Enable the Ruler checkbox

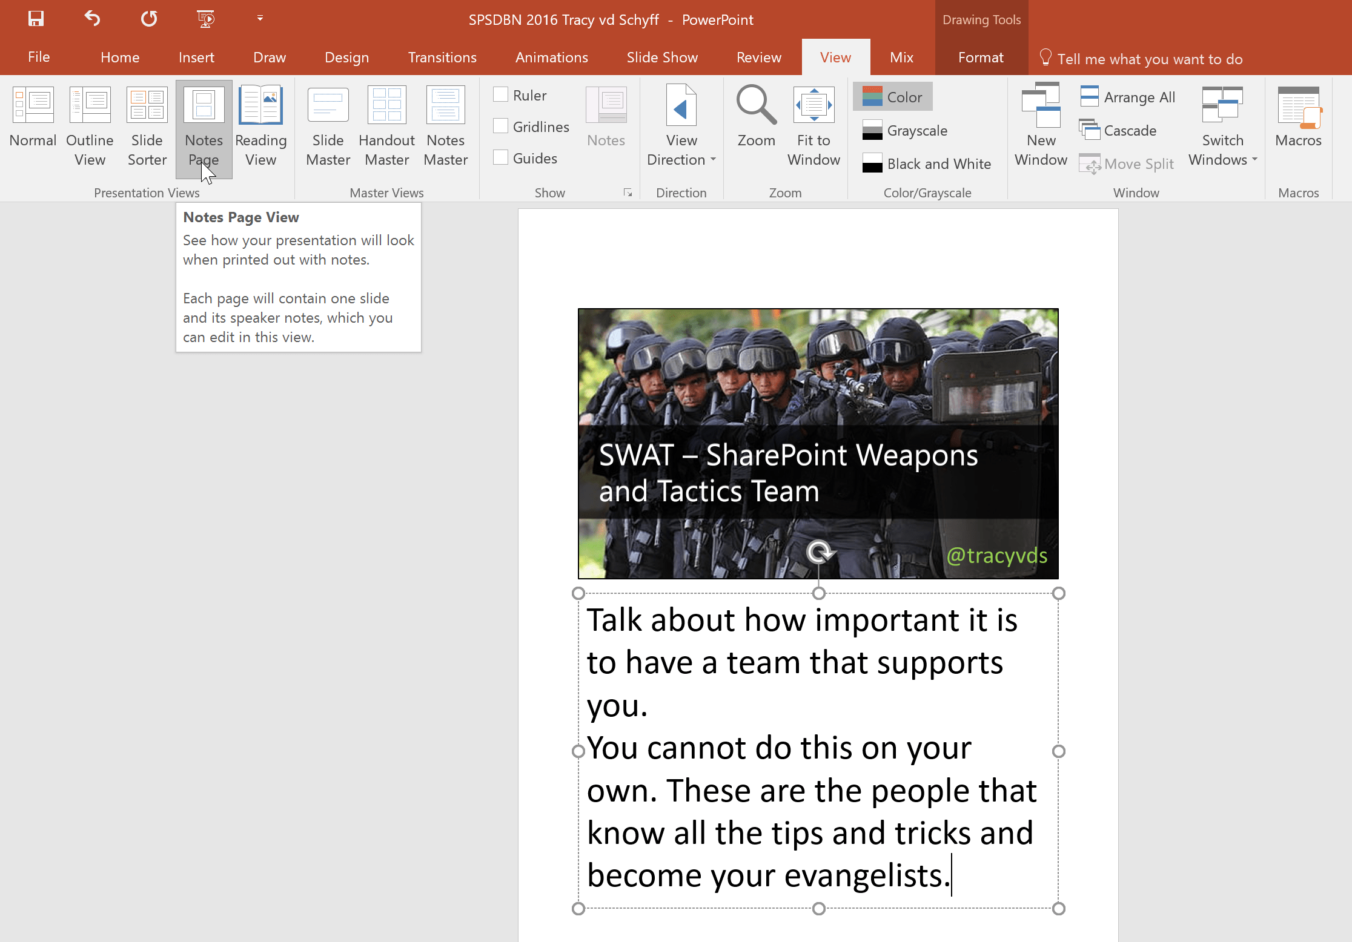click(x=500, y=94)
